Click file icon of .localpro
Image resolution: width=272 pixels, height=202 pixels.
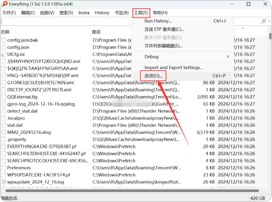click(x=4, y=118)
